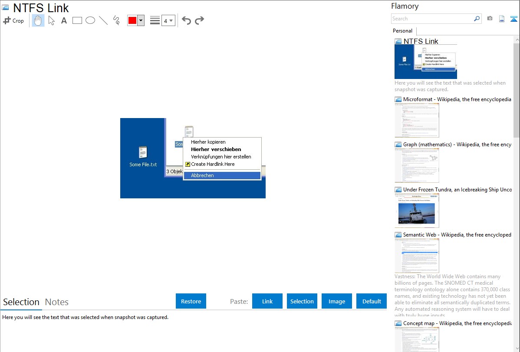Image resolution: width=520 pixels, height=352 pixels.
Task: Switch to the Notes tab
Action: (57, 302)
